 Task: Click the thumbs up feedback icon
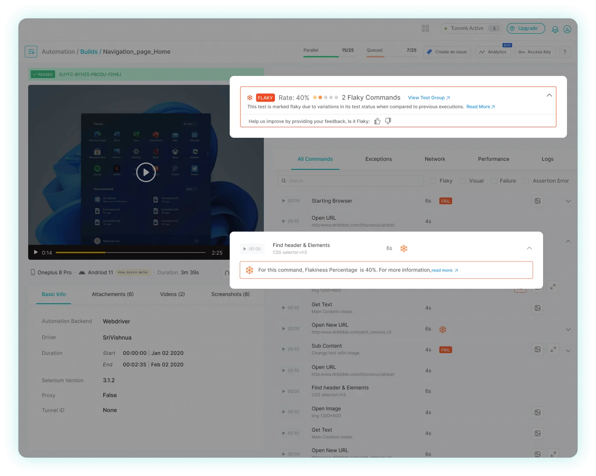click(x=377, y=121)
